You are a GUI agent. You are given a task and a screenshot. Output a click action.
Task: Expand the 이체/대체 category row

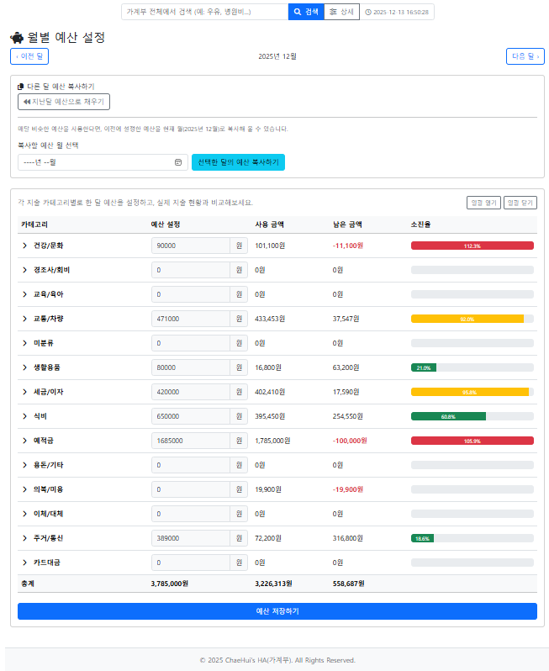point(25,514)
